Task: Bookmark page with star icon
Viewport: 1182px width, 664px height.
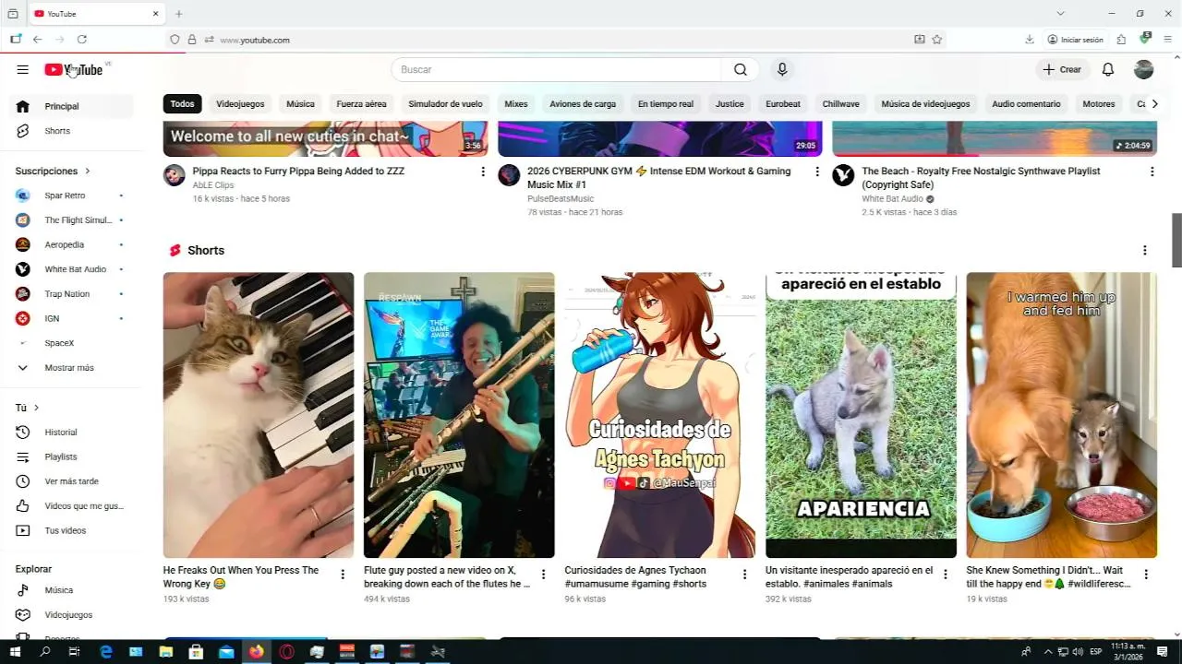Action: (x=937, y=40)
